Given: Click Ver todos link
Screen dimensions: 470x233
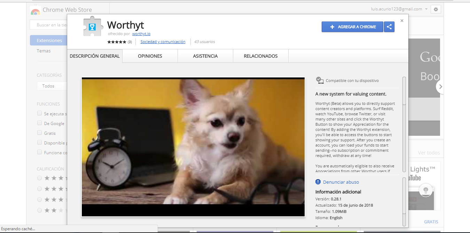Looking at the screenshot, I should [x=429, y=153].
